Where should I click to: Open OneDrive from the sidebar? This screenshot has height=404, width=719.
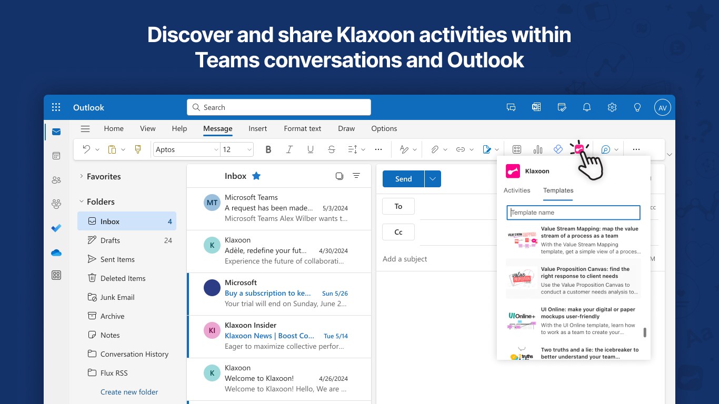tap(56, 252)
